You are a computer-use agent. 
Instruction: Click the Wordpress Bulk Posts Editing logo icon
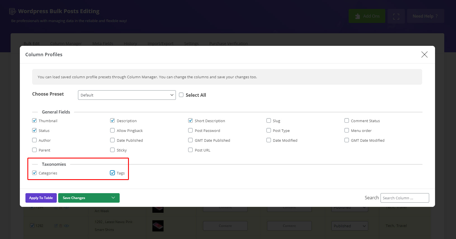click(13, 11)
